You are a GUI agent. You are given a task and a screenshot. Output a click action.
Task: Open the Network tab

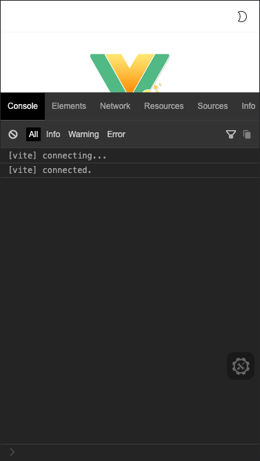tap(115, 106)
